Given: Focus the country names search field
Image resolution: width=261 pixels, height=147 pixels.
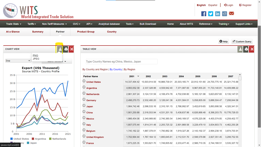Looking at the screenshot, I should [x=122, y=61].
